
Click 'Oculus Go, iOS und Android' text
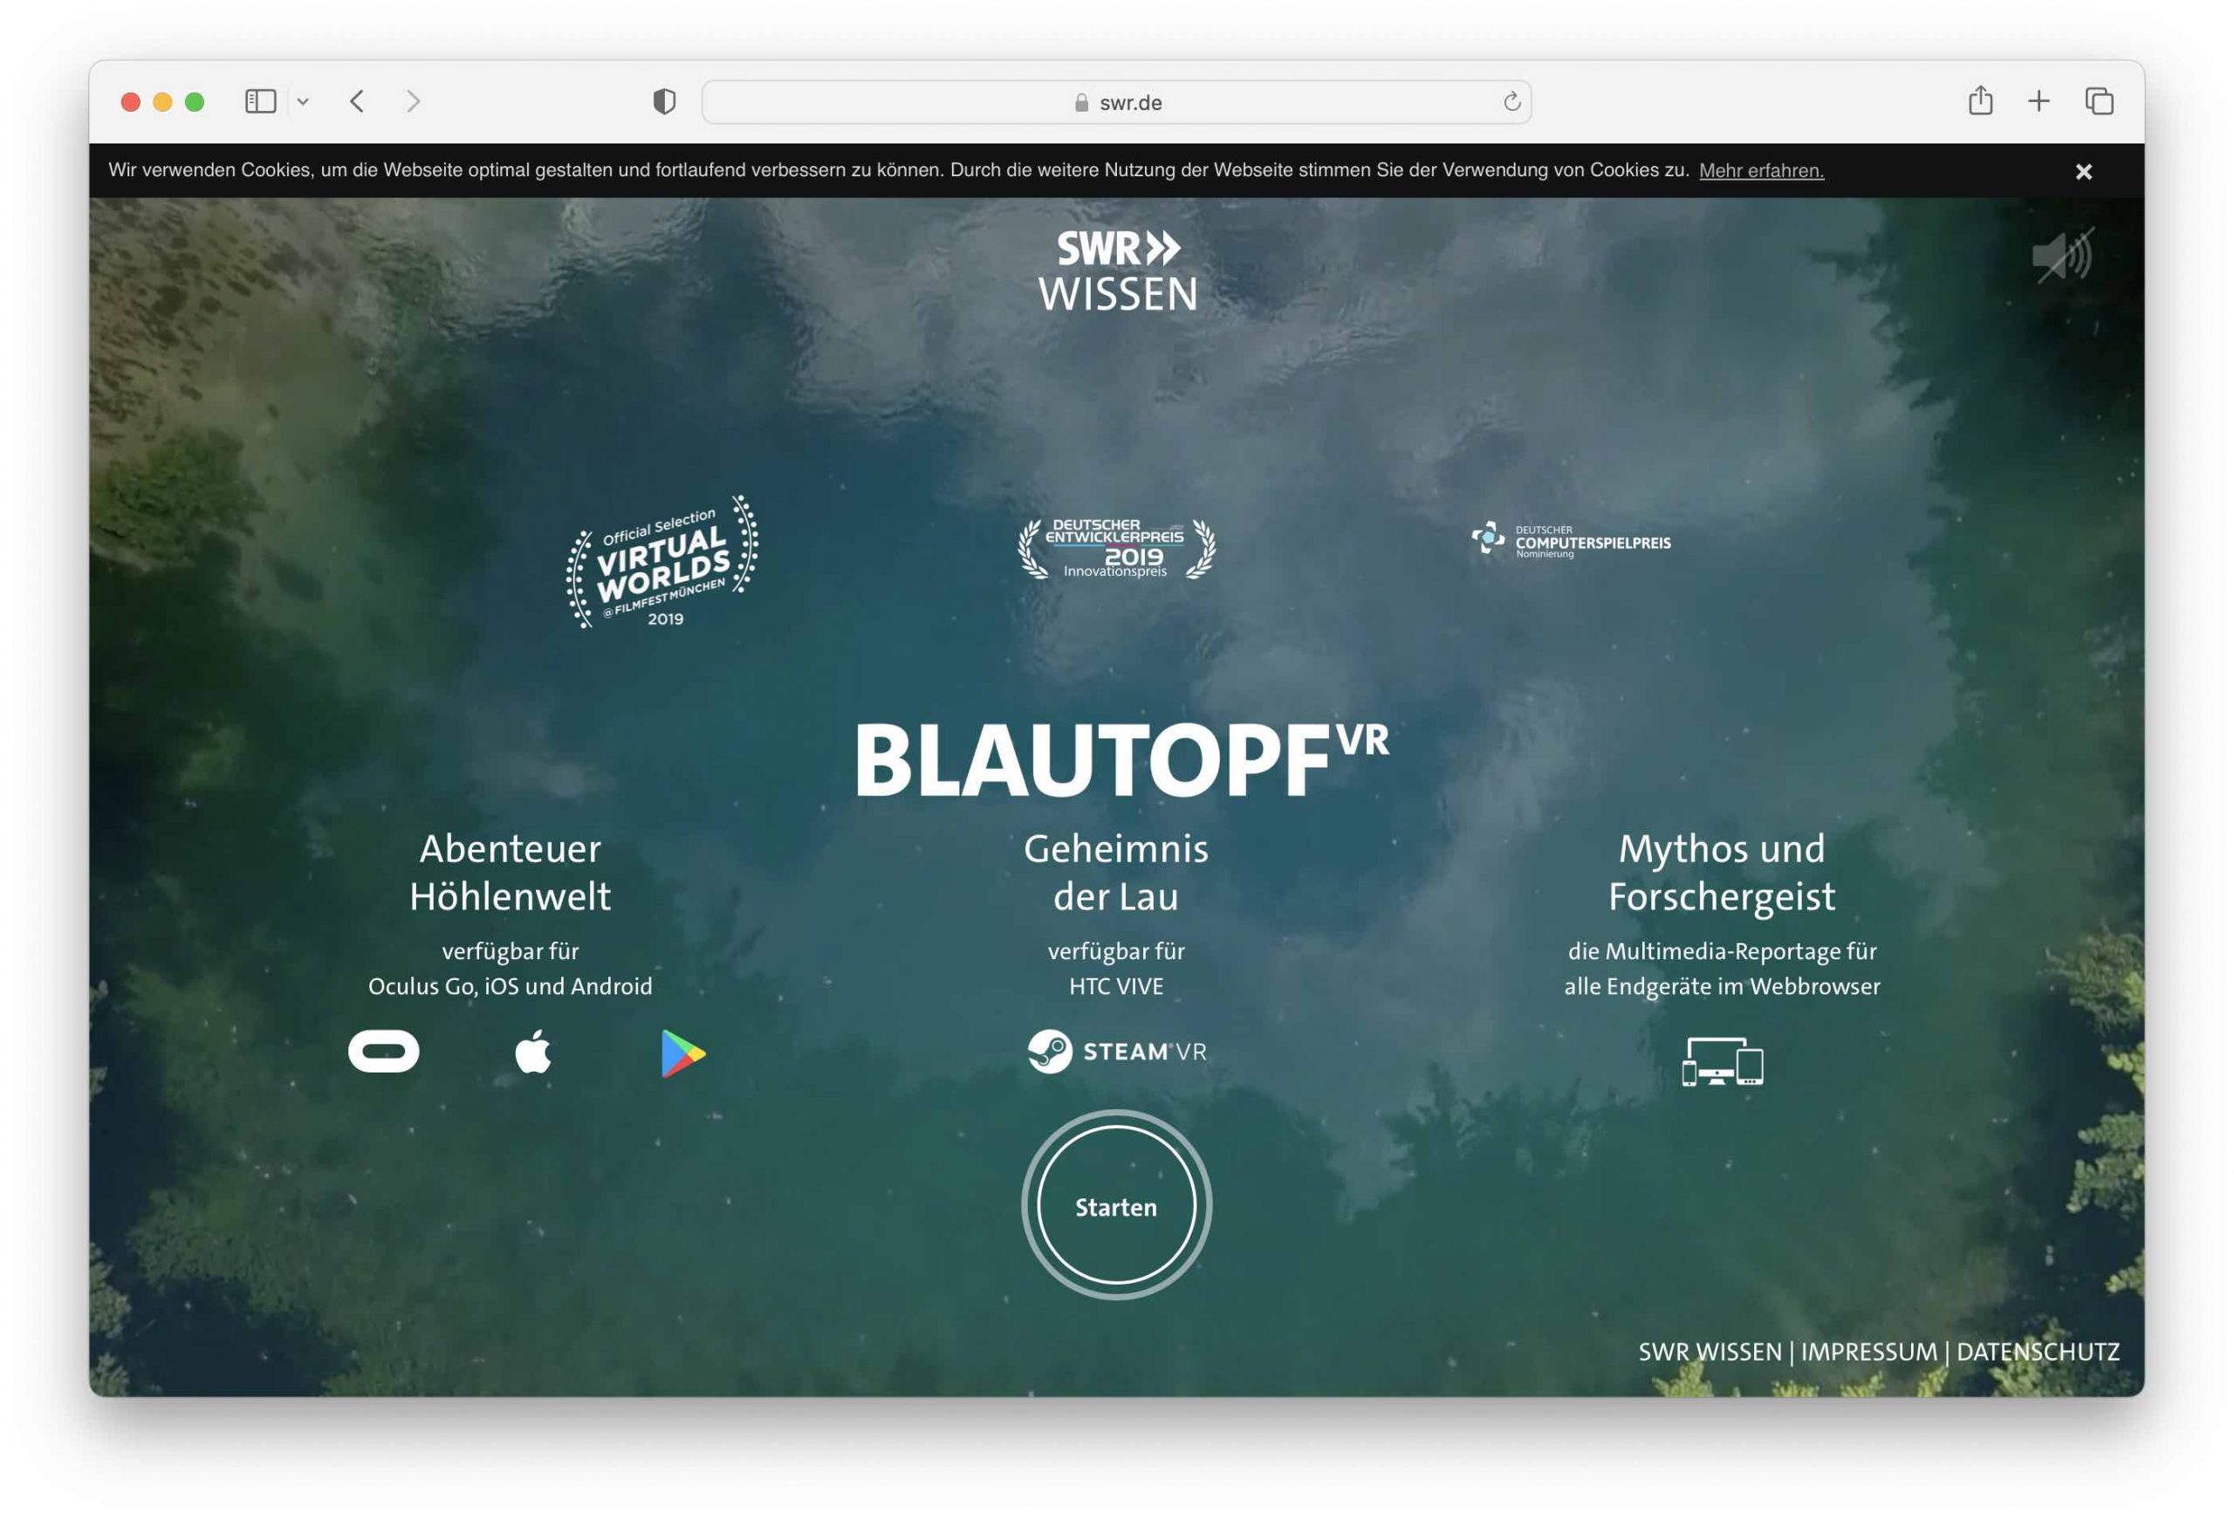click(511, 986)
